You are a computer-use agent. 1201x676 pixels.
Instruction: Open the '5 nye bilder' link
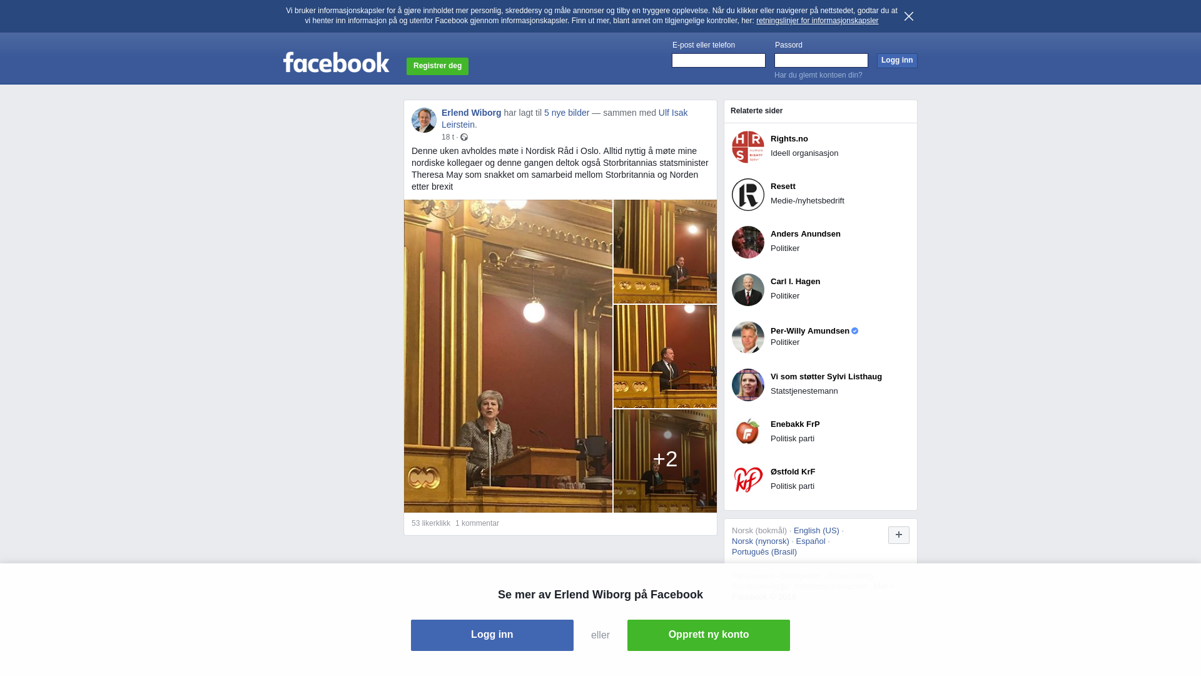[x=567, y=113]
